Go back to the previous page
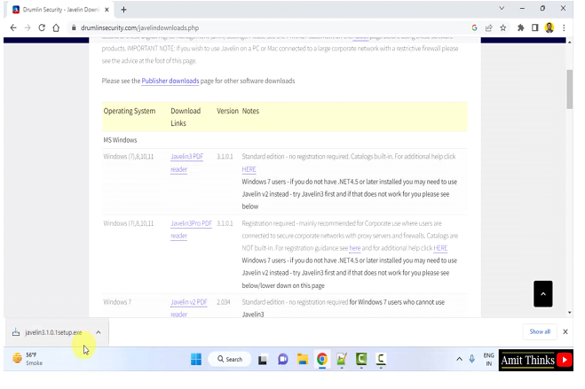The image size is (585, 389). coord(13,28)
